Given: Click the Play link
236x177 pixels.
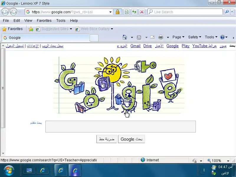Looking at the screenshot, I should pyautogui.click(x=186, y=46).
